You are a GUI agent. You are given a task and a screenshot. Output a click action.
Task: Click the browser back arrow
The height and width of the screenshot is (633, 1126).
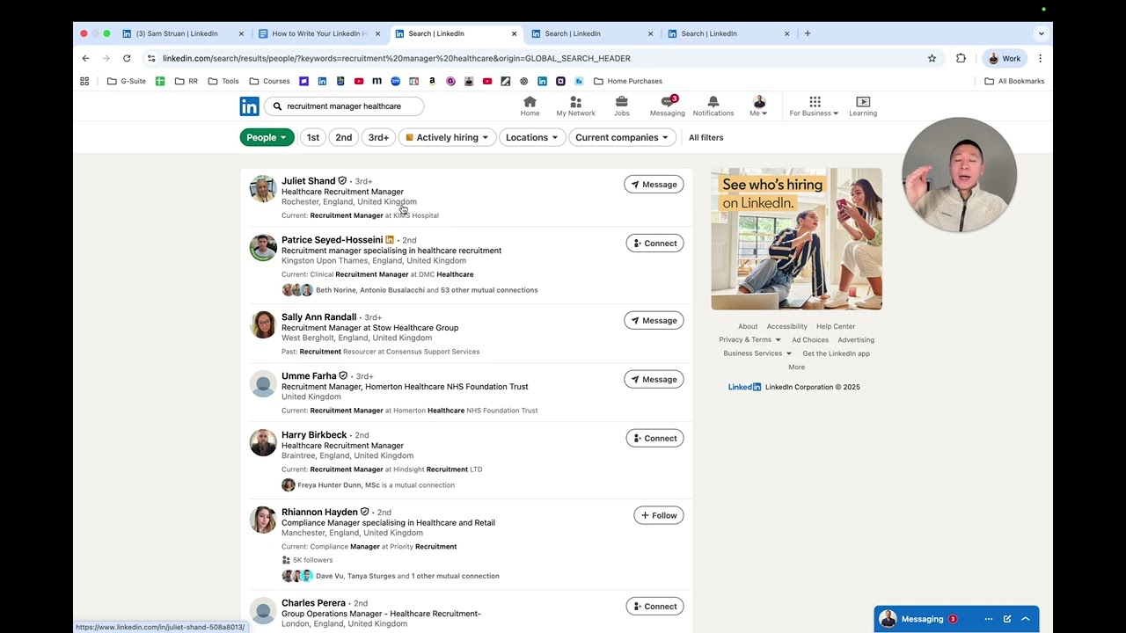pos(85,58)
